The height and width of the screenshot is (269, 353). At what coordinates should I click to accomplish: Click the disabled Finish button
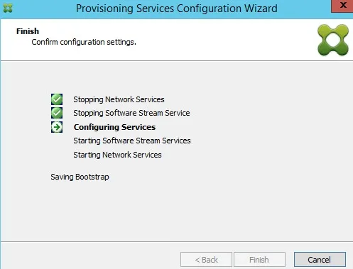[259, 260]
